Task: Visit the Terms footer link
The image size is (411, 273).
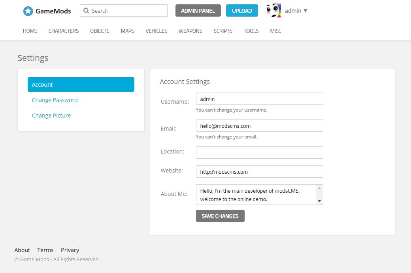Action: (45, 250)
